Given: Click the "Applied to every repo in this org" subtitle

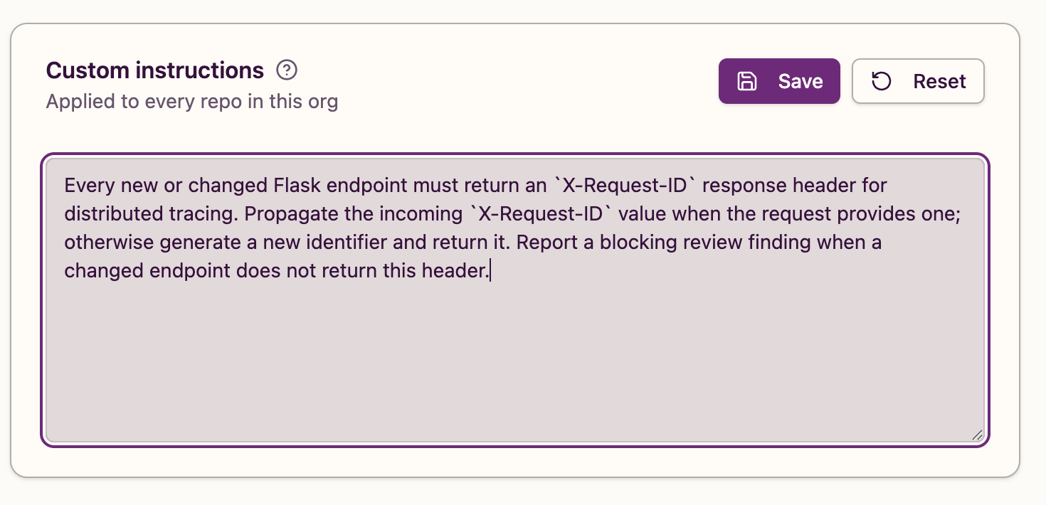Looking at the screenshot, I should coord(192,102).
